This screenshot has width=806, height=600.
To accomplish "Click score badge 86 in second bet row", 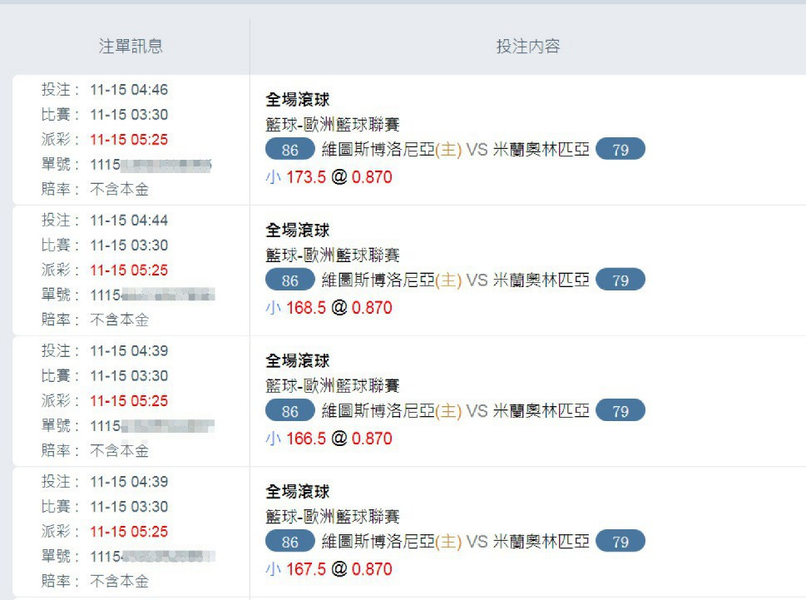I will [x=290, y=280].
